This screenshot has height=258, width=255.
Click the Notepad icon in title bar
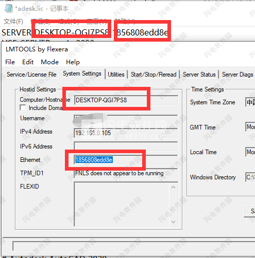tap(8, 8)
